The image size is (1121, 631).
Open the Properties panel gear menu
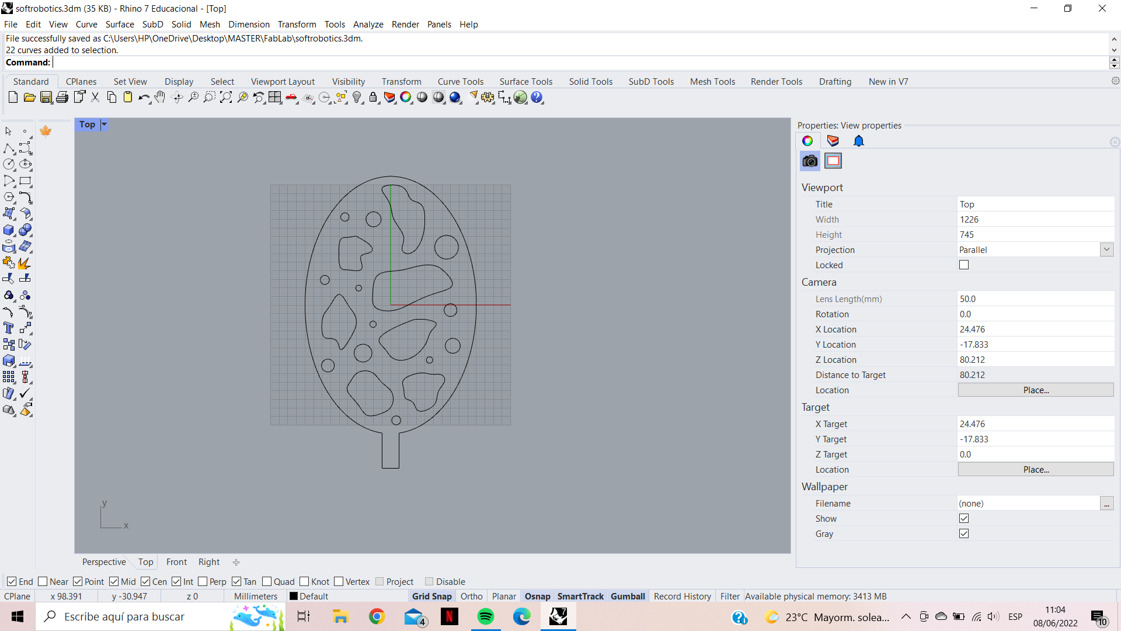pos(1115,142)
